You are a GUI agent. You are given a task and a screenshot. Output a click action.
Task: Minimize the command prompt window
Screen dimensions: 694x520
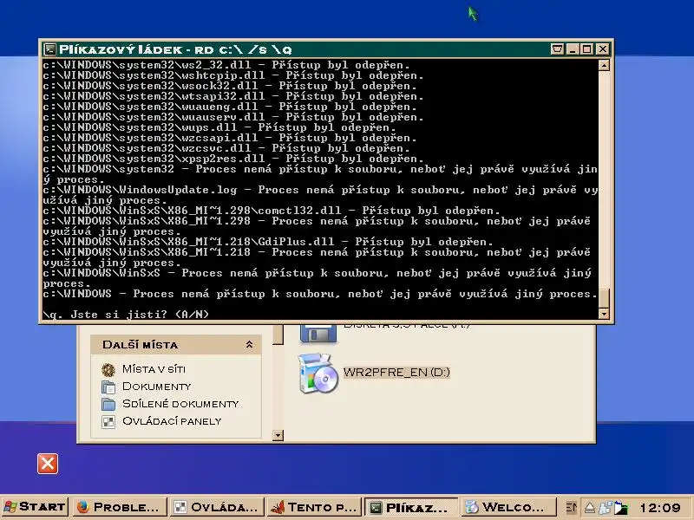point(573,49)
